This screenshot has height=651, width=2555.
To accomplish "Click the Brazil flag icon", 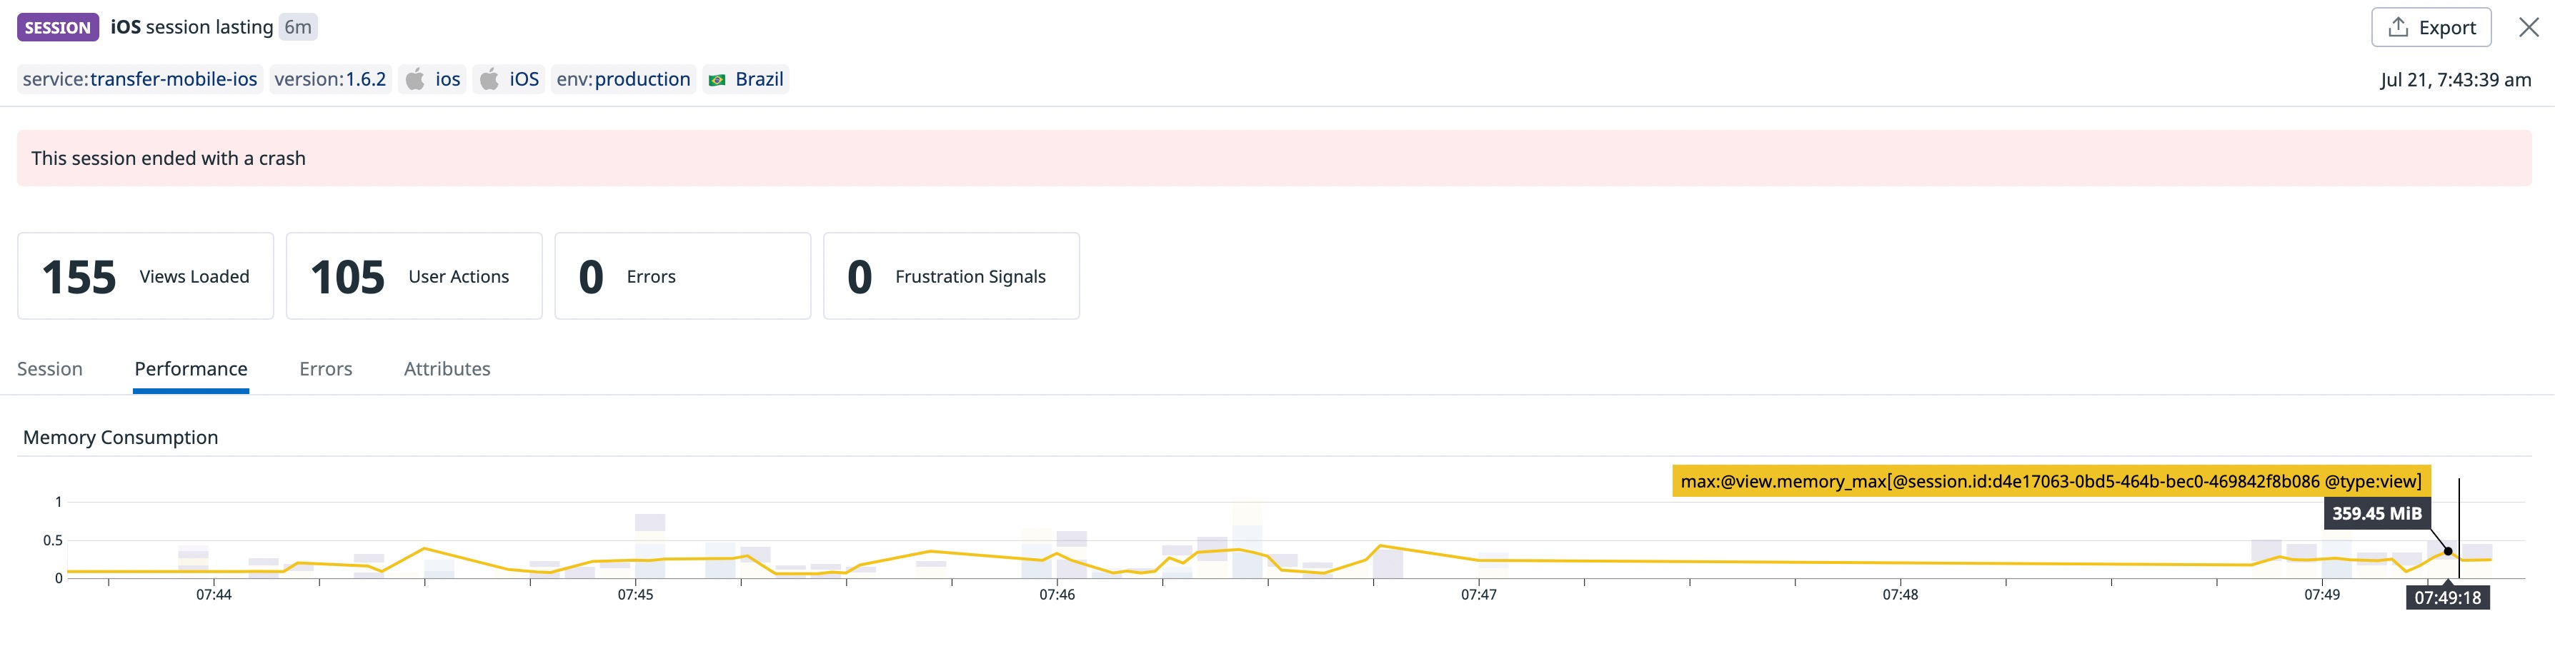I will pyautogui.click(x=718, y=79).
